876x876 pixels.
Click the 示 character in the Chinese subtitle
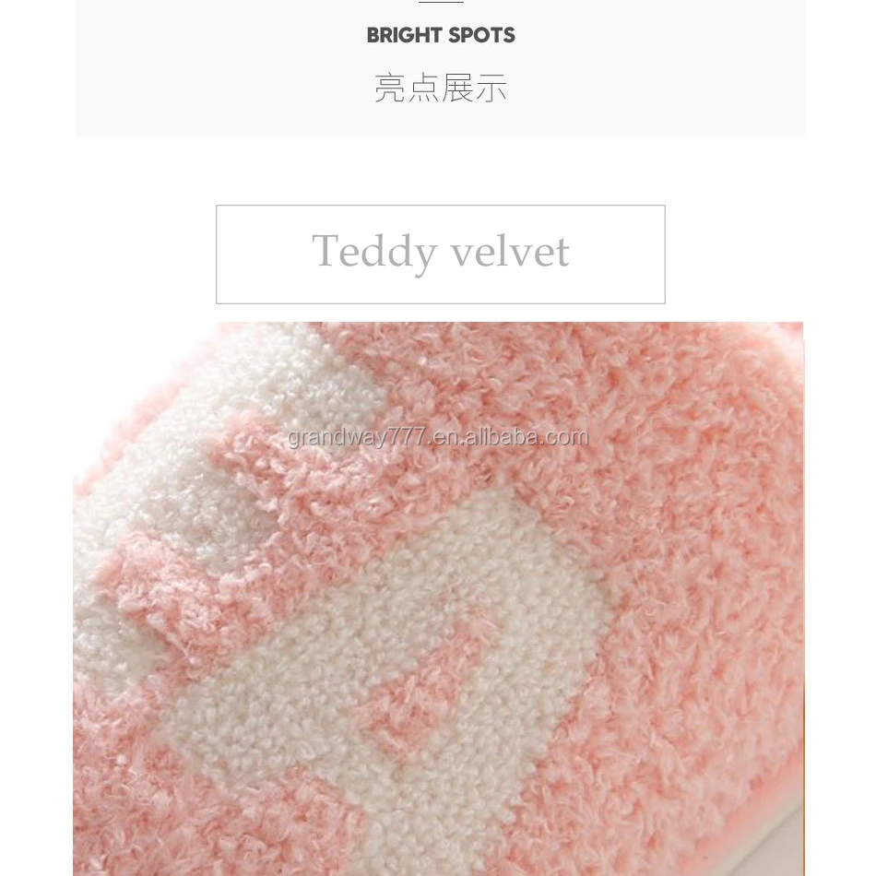[491, 88]
